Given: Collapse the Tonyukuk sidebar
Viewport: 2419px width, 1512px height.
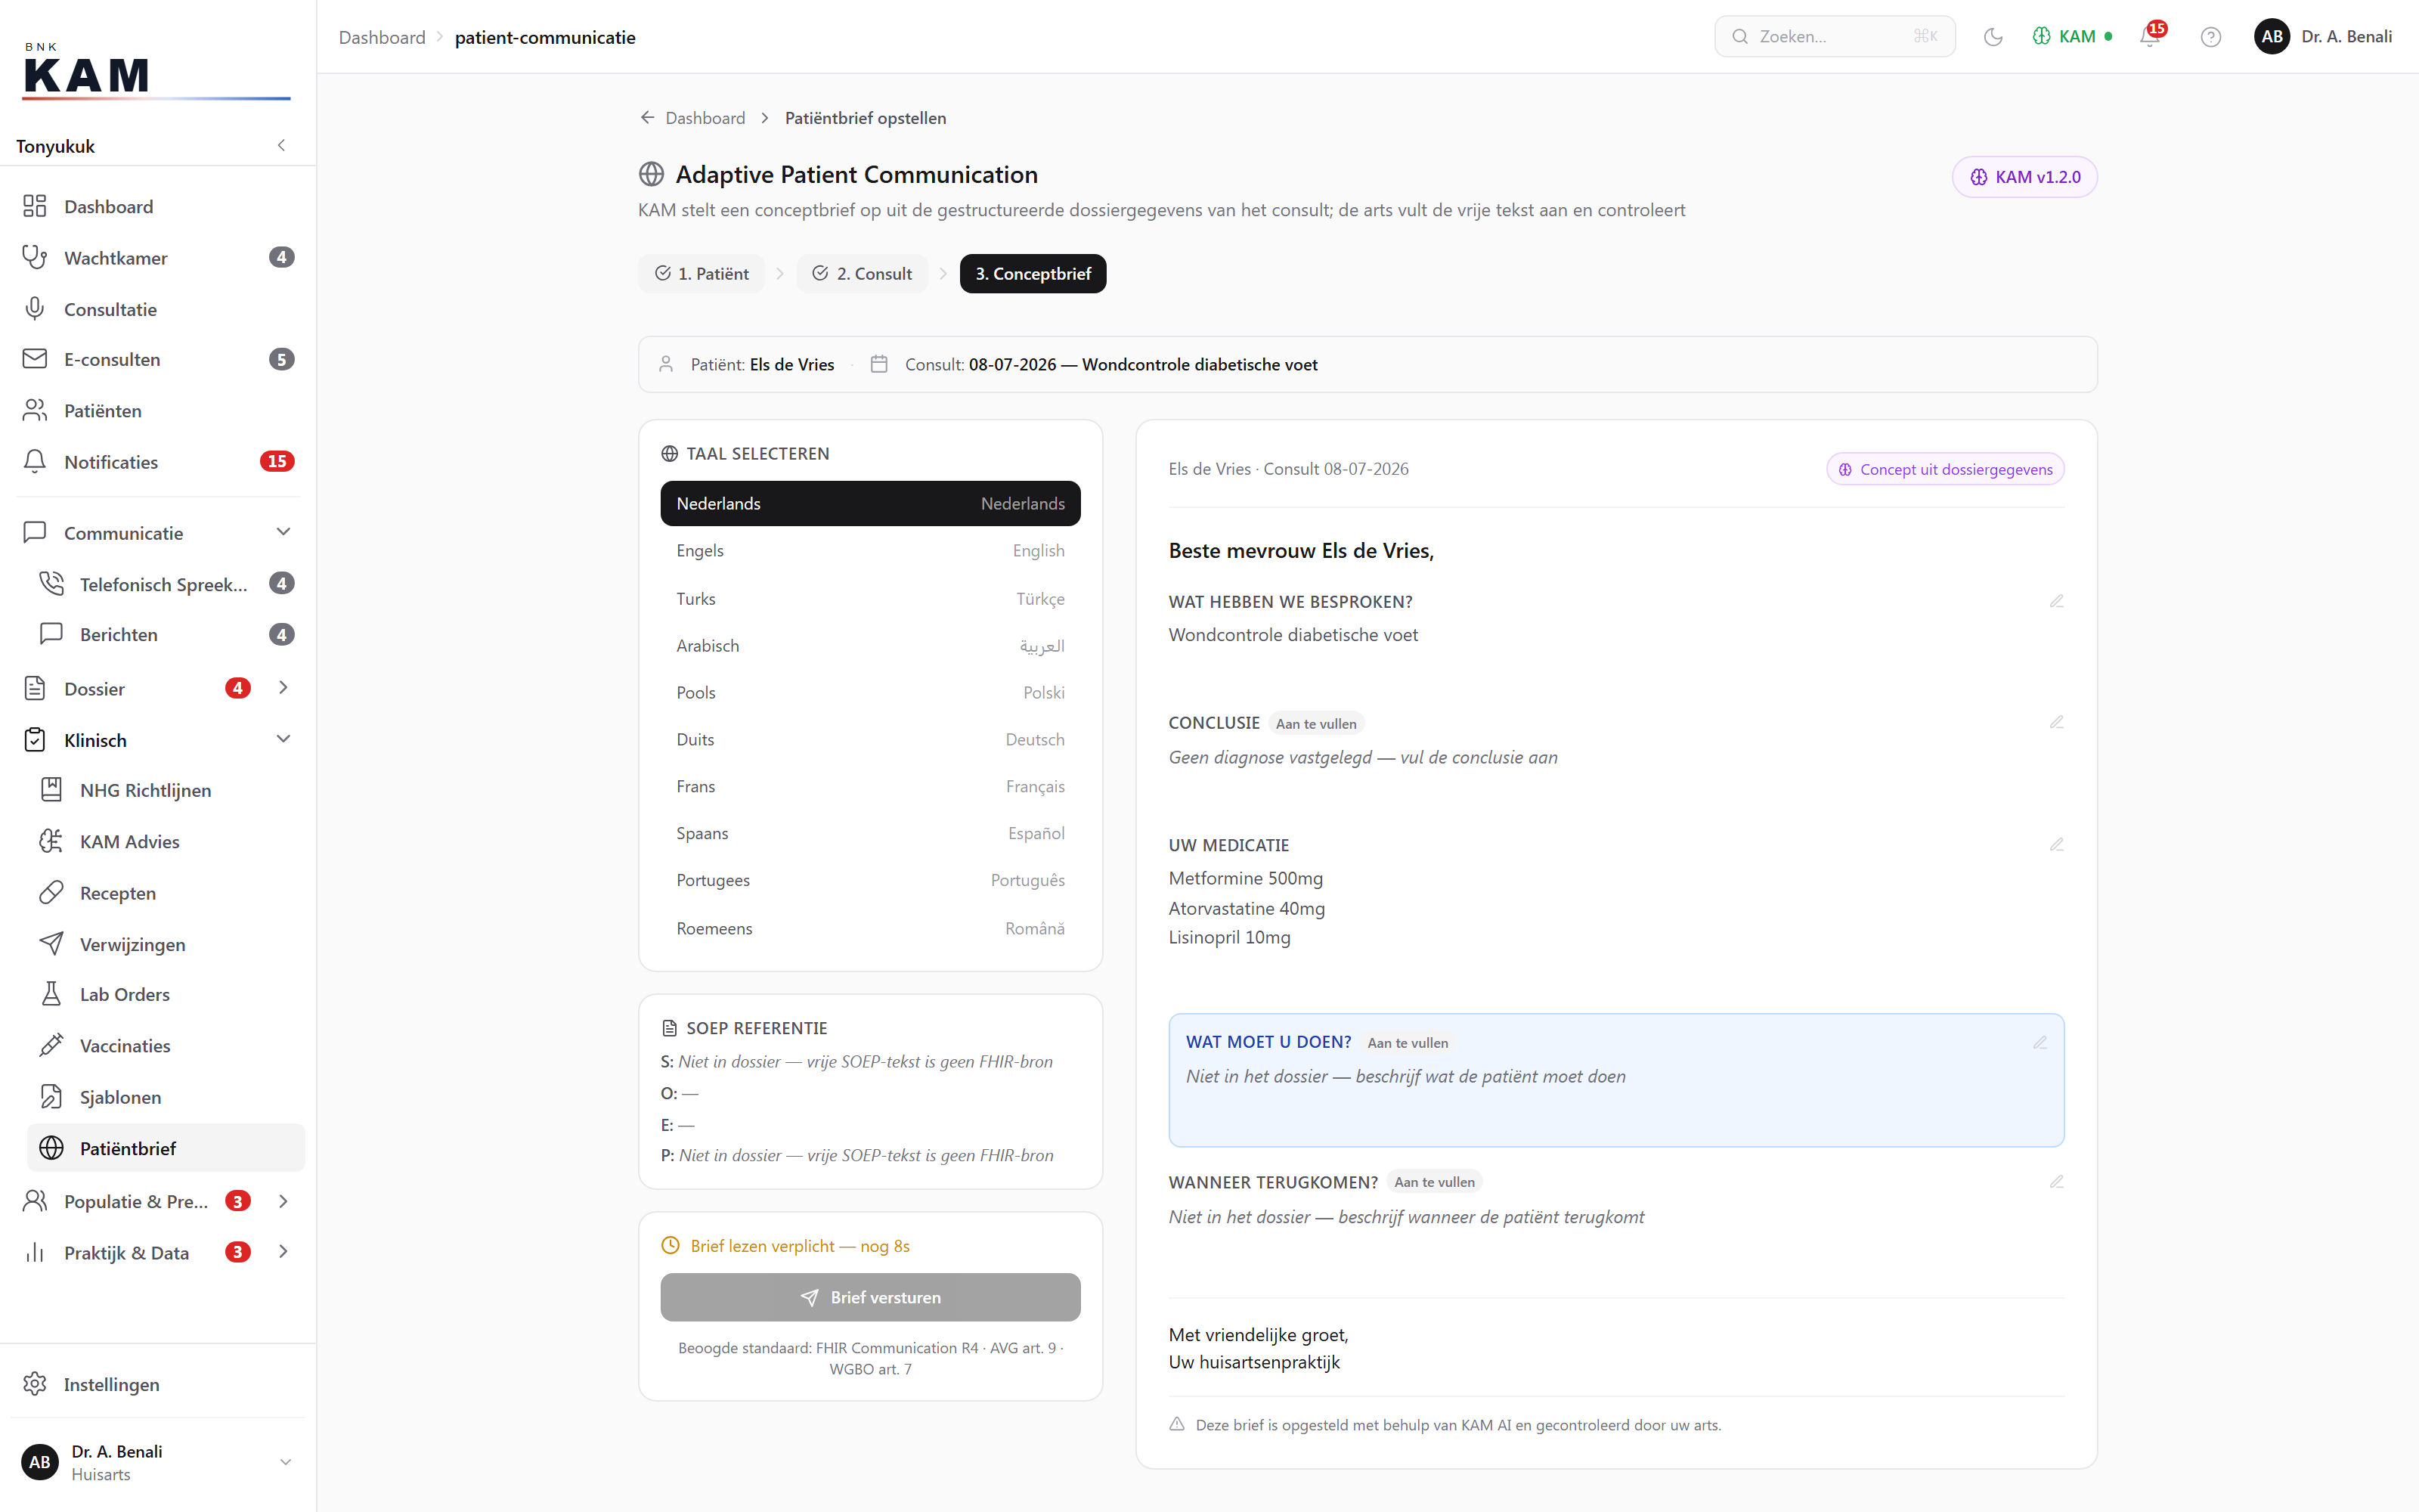Looking at the screenshot, I should coord(281,146).
